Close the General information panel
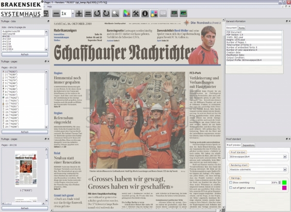The width and height of the screenshot is (291, 212). click(290, 21)
